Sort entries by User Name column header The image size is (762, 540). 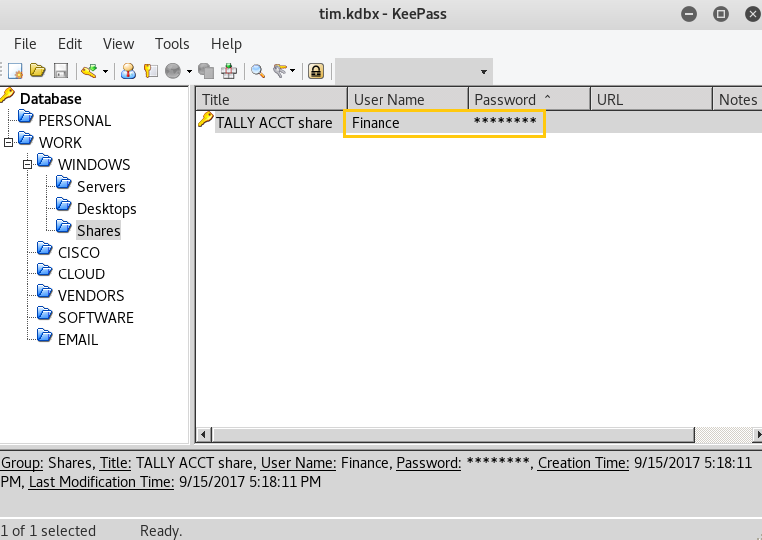tap(408, 99)
